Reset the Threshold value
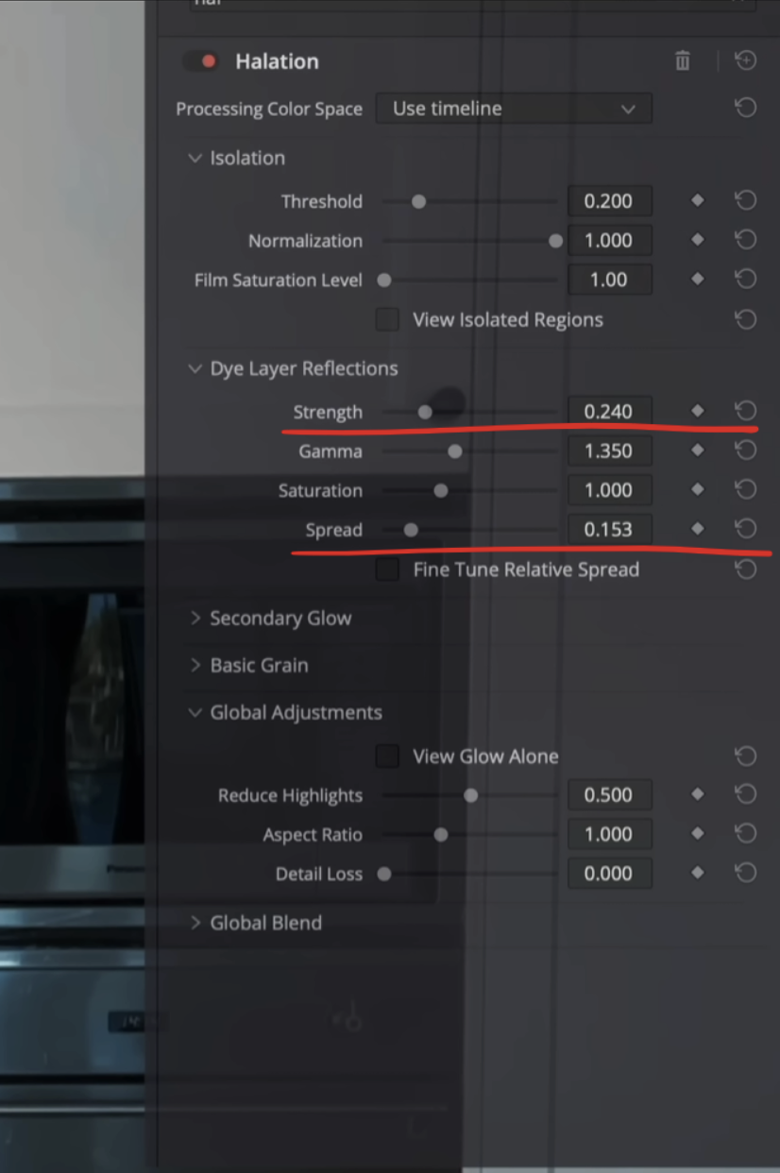Image resolution: width=780 pixels, height=1173 pixels. pos(745,201)
